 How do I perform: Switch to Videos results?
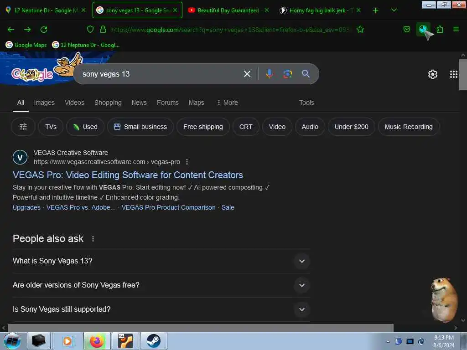click(74, 103)
